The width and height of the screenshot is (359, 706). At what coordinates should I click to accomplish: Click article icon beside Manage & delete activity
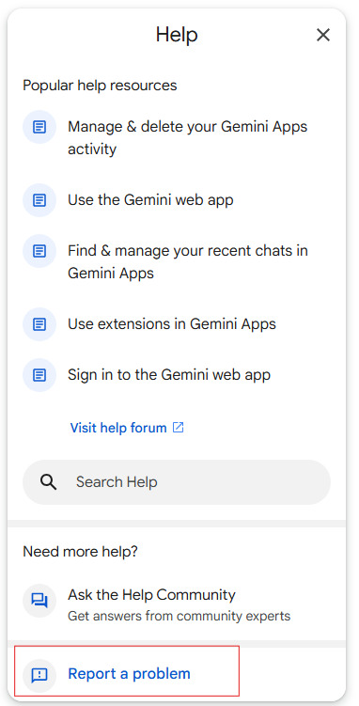(x=39, y=127)
